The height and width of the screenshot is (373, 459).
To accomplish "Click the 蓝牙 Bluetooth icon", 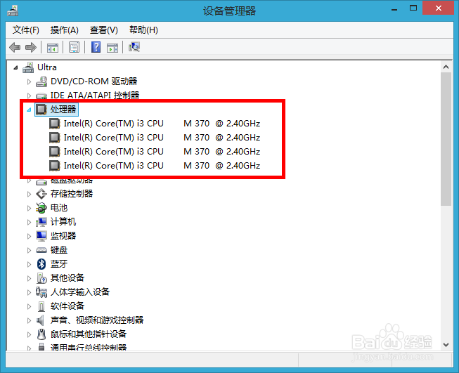I will [41, 264].
